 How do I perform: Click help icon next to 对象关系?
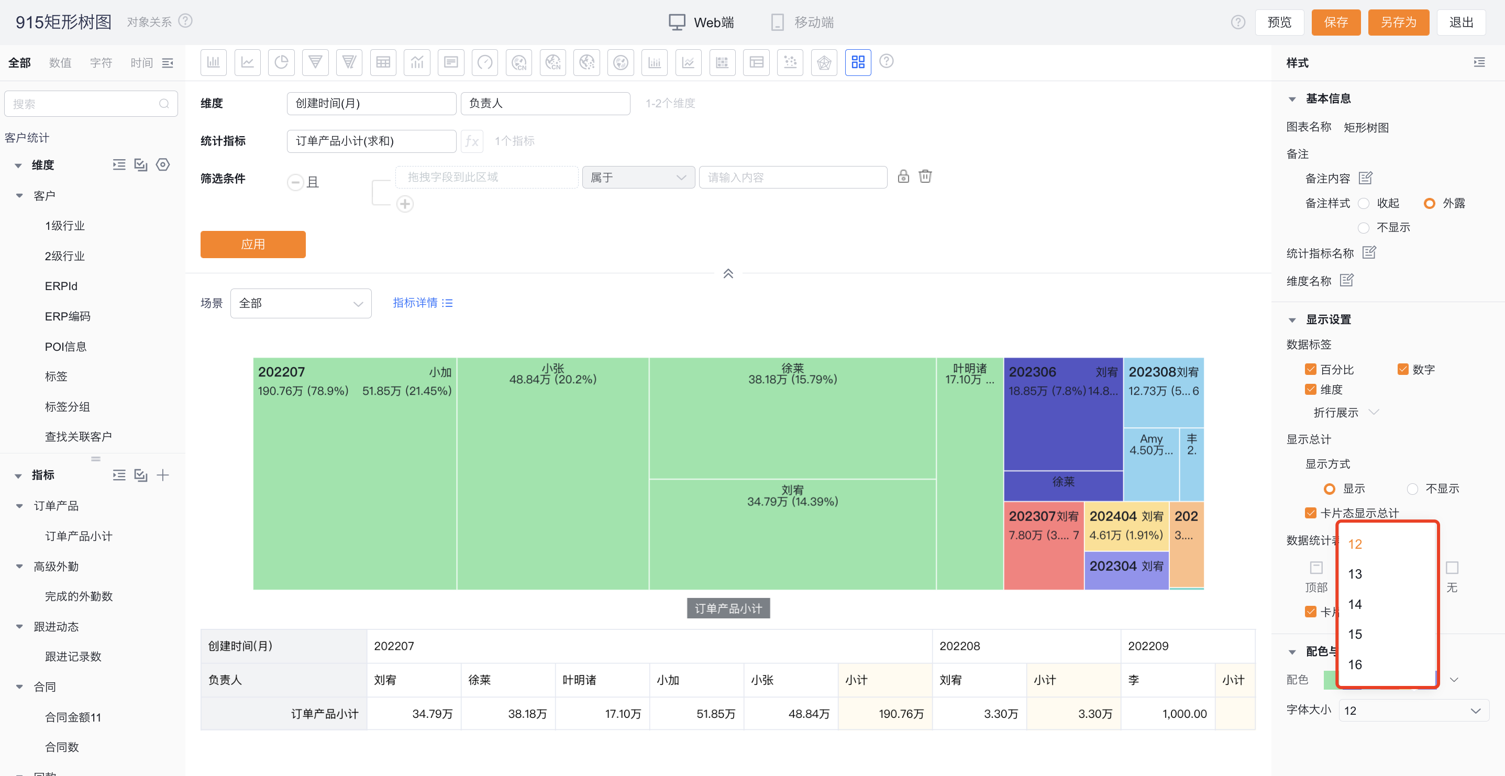point(185,21)
